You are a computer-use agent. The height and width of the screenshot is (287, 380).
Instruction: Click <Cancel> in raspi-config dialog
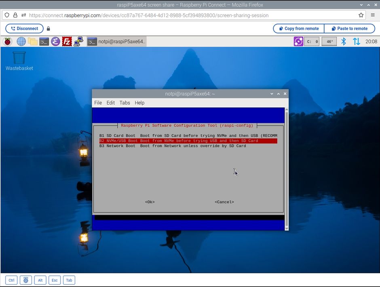pyautogui.click(x=224, y=202)
